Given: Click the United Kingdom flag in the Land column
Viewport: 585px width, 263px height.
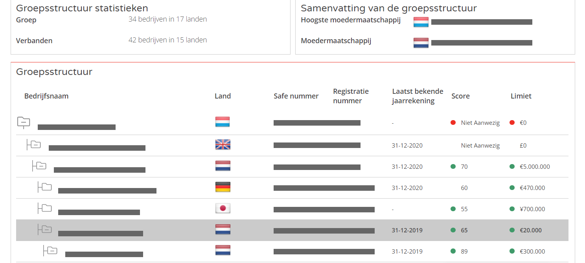Looking at the screenshot, I should pyautogui.click(x=223, y=145).
